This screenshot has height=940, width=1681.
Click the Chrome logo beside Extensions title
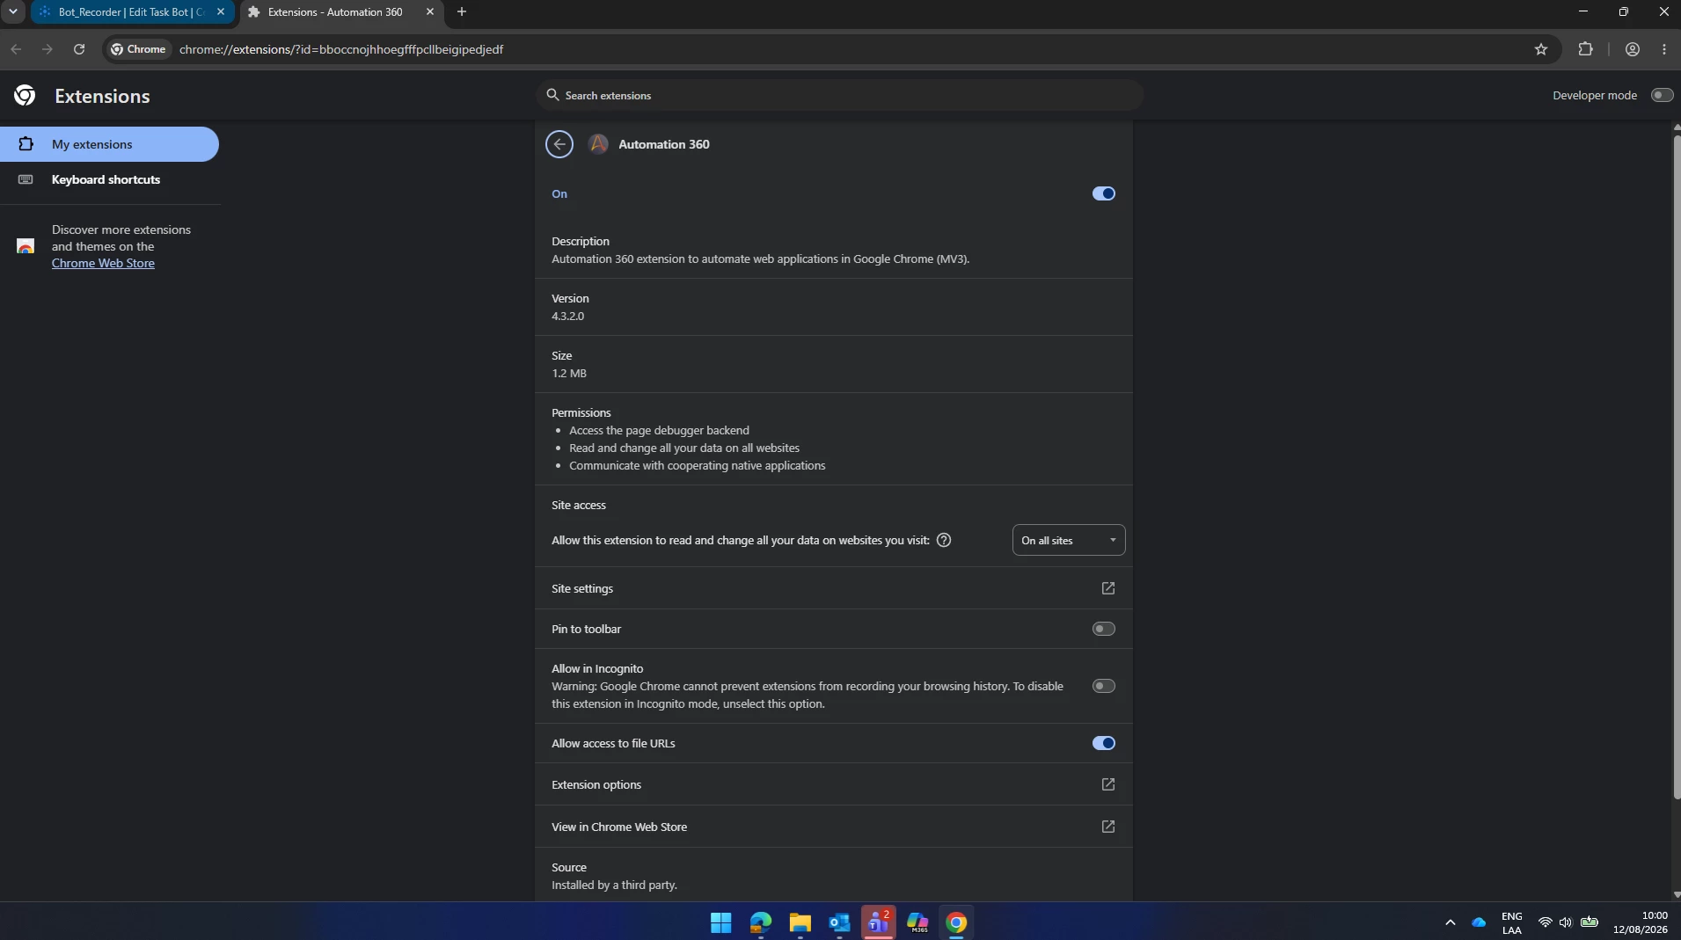(x=25, y=96)
